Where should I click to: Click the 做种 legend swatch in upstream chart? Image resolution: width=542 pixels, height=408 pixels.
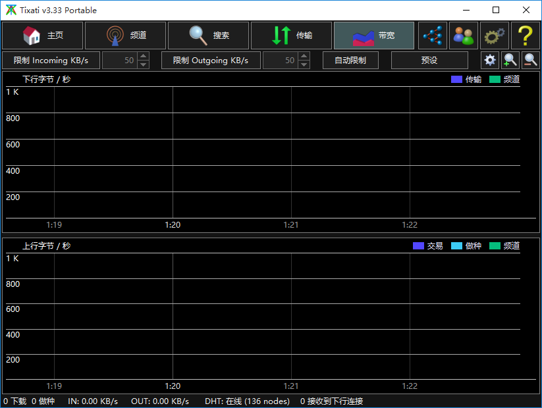tap(456, 245)
